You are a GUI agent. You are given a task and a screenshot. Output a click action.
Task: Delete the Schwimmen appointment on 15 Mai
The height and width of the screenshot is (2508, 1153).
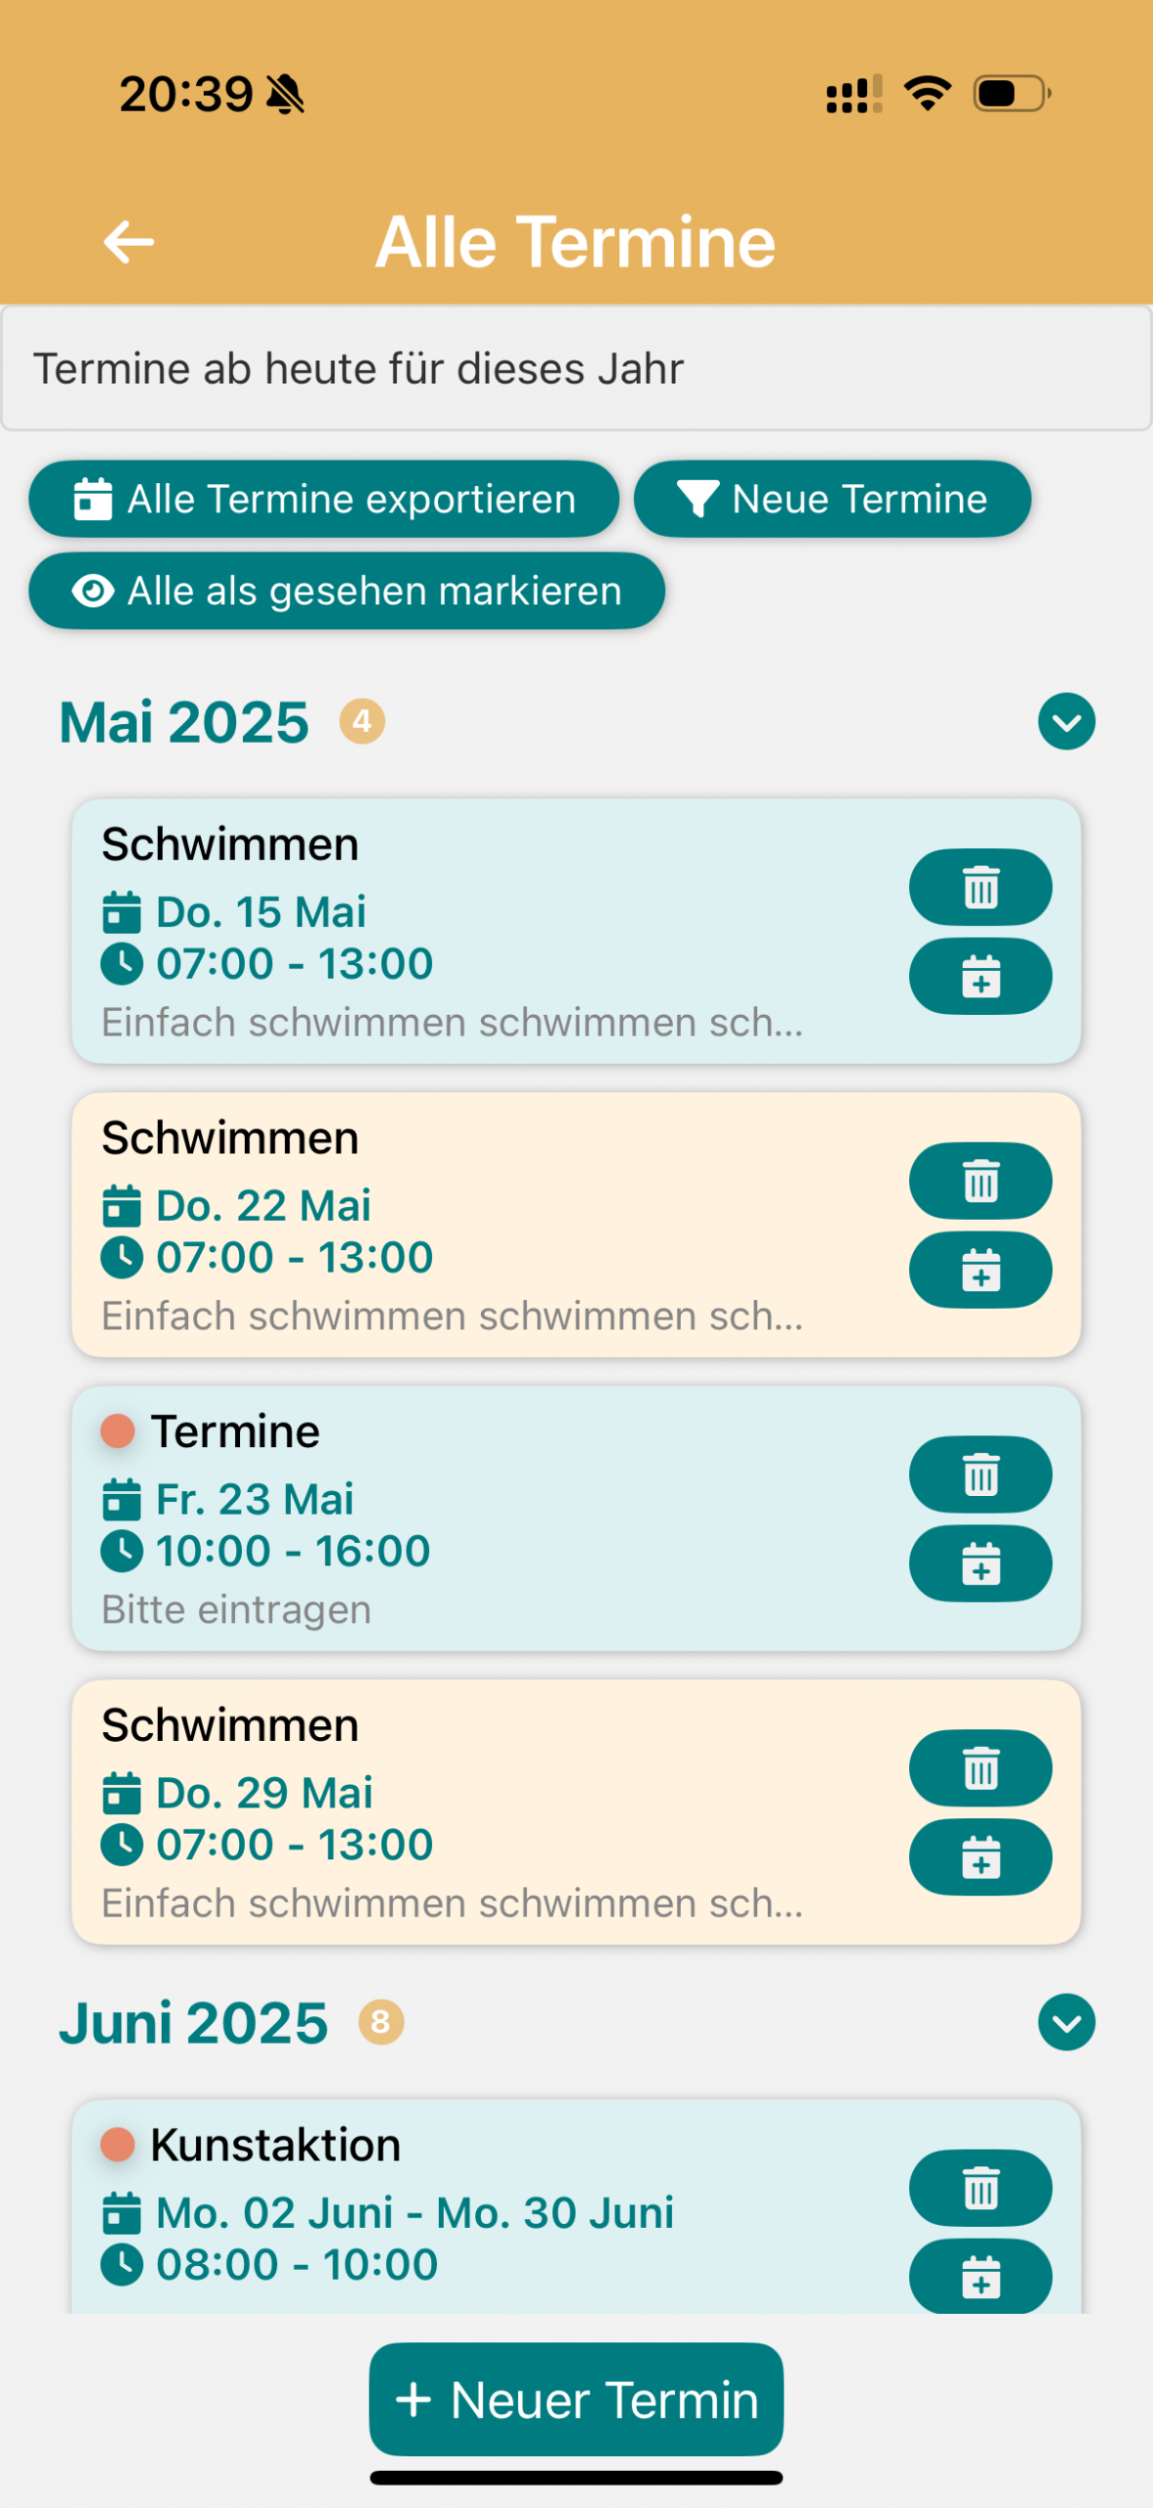tap(980, 888)
